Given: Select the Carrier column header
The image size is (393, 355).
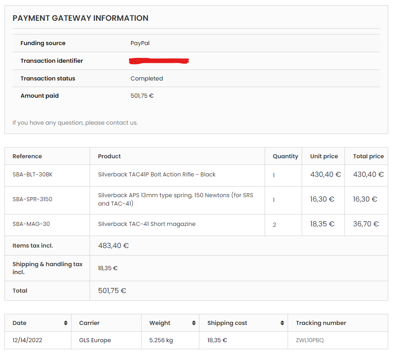Looking at the screenshot, I should [x=90, y=323].
